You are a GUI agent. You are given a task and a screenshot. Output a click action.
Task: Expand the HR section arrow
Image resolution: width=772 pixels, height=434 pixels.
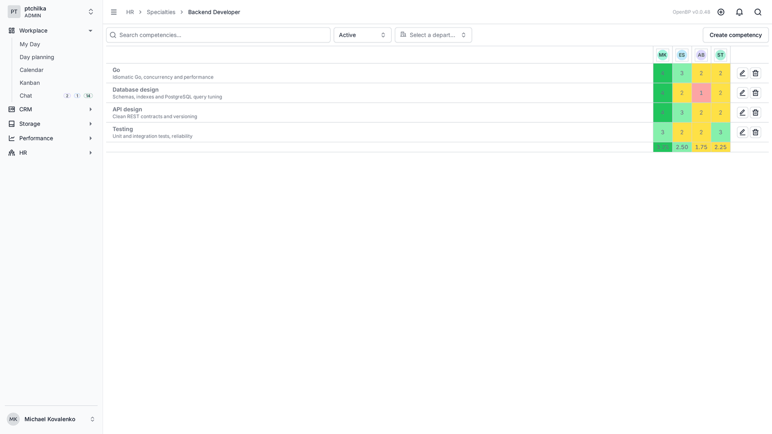pos(90,153)
